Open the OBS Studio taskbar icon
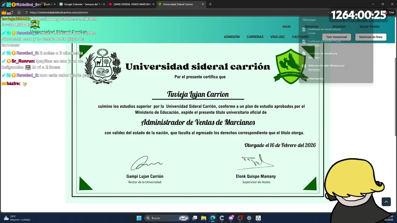 point(240,218)
